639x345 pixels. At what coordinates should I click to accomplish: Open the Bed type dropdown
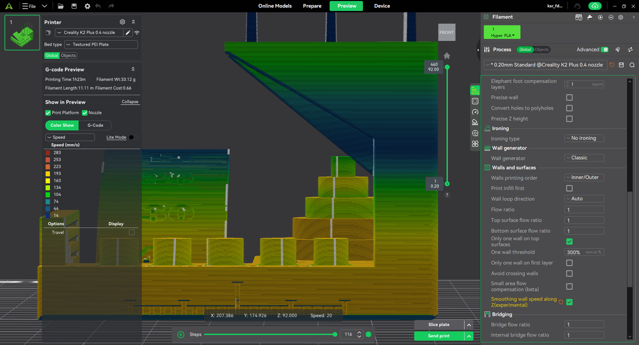[101, 44]
